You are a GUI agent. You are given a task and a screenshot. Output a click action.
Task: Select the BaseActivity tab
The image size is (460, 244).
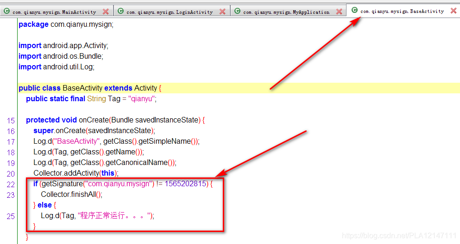coord(402,11)
